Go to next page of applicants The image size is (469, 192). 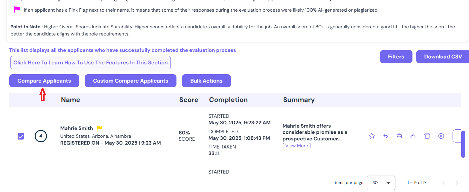point(456,183)
